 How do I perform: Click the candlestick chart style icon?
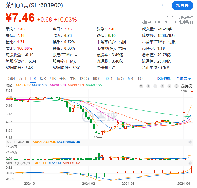[176, 86]
